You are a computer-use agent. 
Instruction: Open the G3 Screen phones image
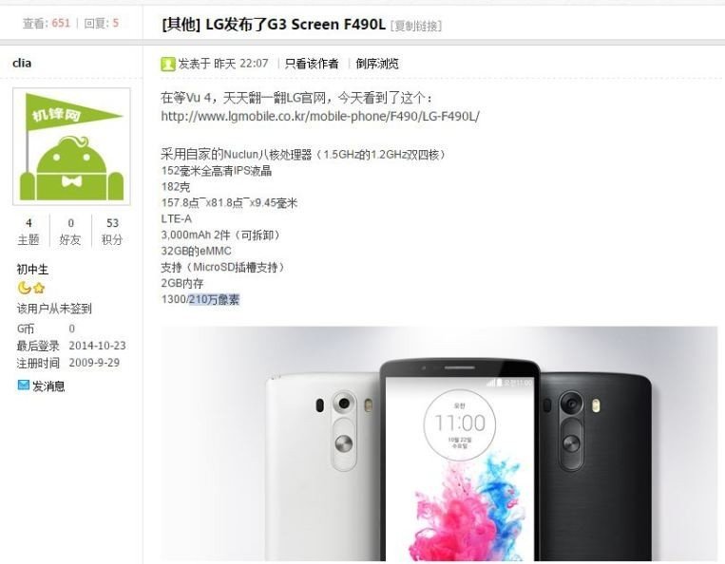[x=439, y=444]
